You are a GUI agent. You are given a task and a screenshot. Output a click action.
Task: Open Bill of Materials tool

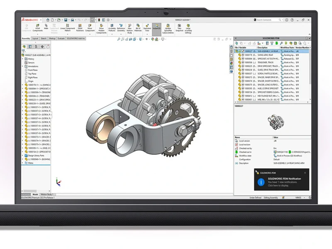(138, 28)
